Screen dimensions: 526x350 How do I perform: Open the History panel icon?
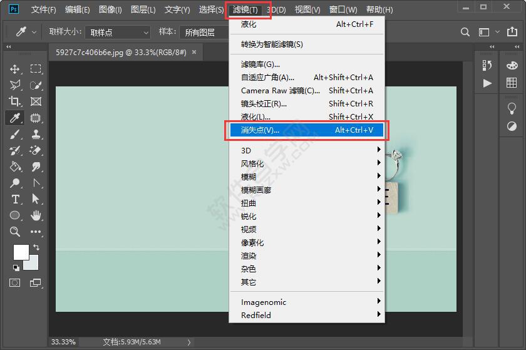[487, 66]
